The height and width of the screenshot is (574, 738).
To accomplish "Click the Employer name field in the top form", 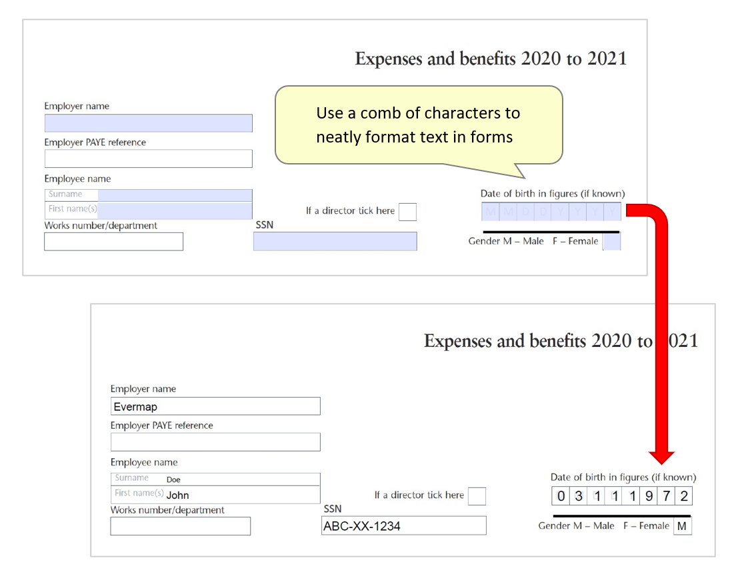I will coord(148,123).
